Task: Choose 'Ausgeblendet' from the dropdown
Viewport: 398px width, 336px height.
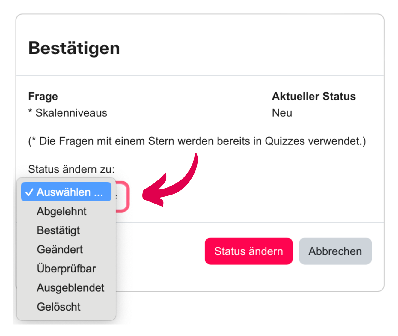Action: pyautogui.click(x=70, y=288)
